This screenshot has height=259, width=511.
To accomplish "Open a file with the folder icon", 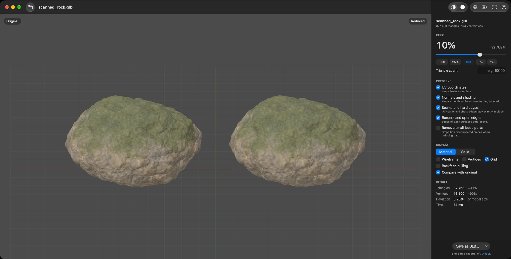I will pyautogui.click(x=30, y=7).
